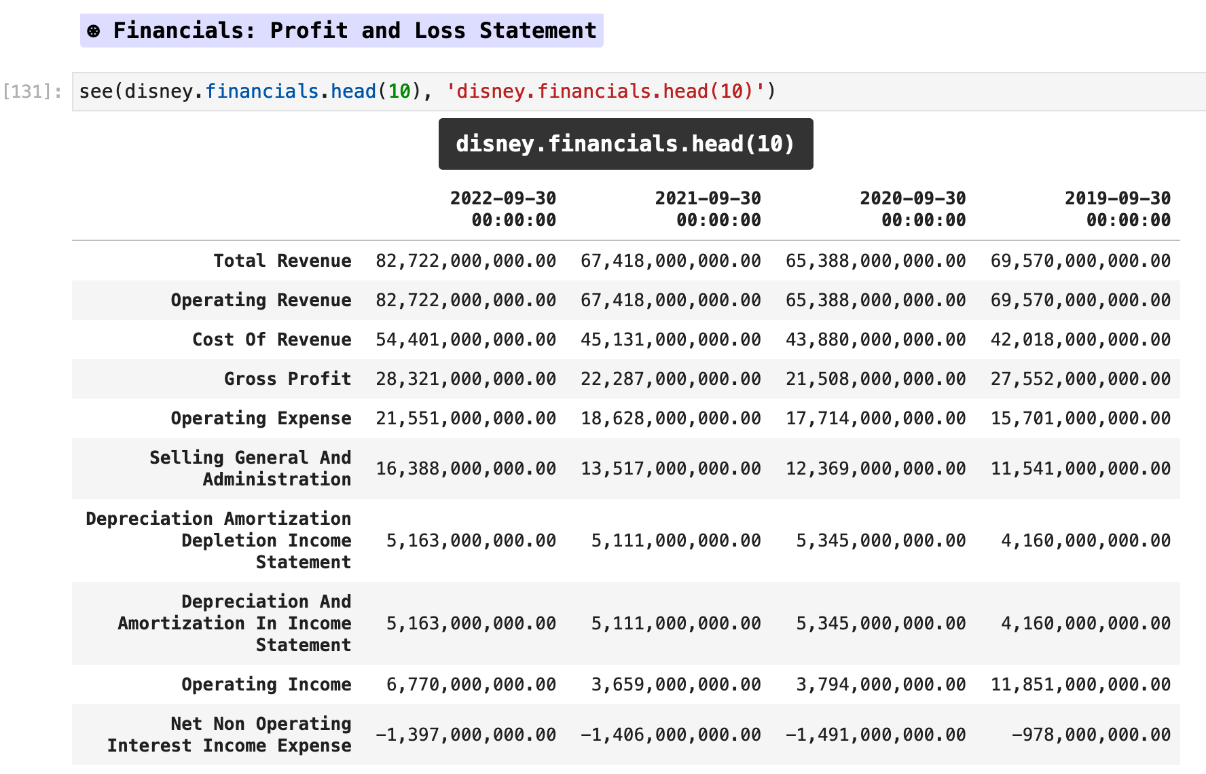Viewport: 1206px width, 774px height.
Task: Click the Total Revenue value 82,722,000,000.00
Action: click(466, 261)
